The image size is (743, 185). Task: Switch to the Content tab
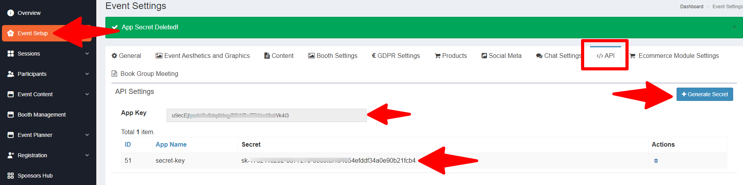[279, 56]
